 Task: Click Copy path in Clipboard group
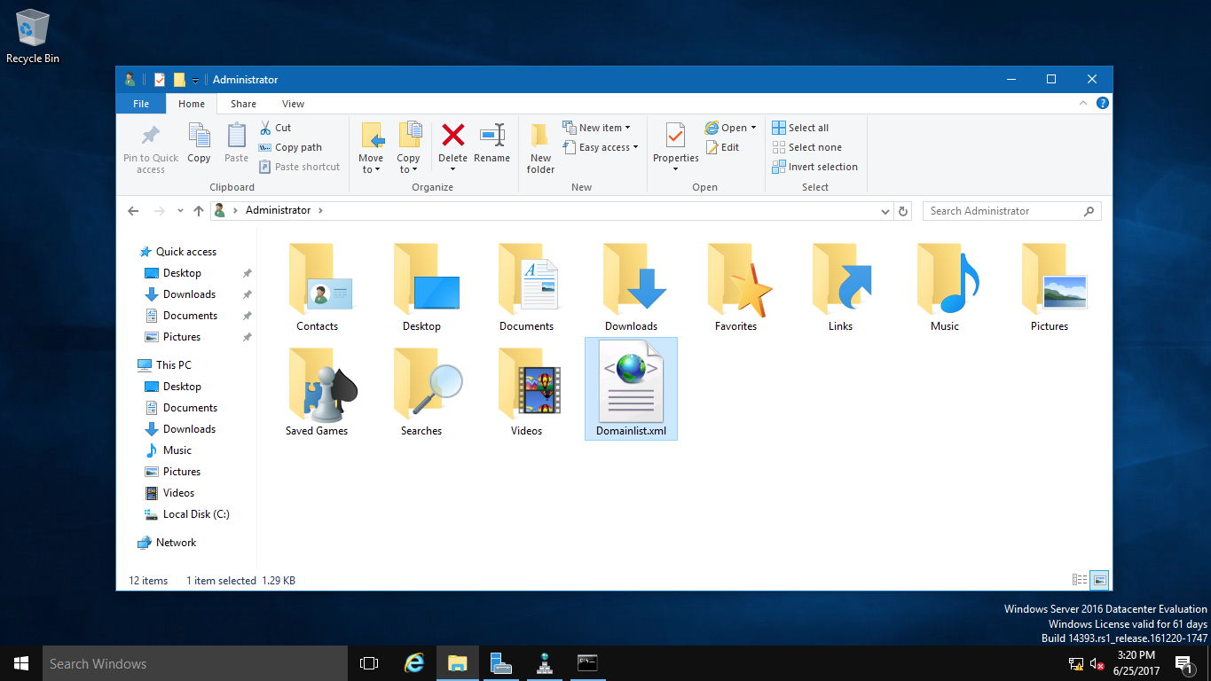pyautogui.click(x=290, y=147)
